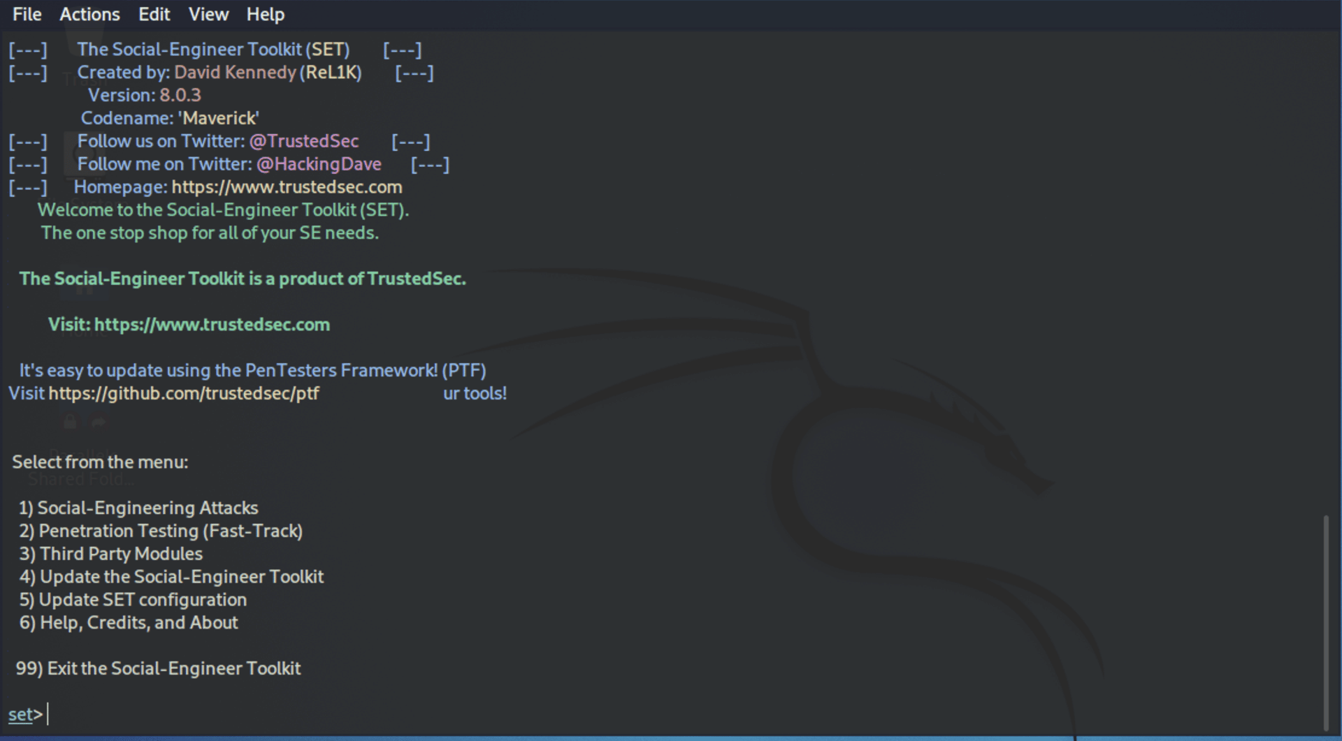The width and height of the screenshot is (1342, 741).
Task: Open the File menu
Action: coord(27,15)
